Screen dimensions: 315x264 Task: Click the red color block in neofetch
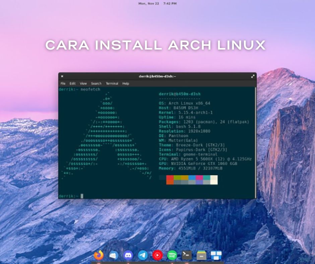point(170,178)
